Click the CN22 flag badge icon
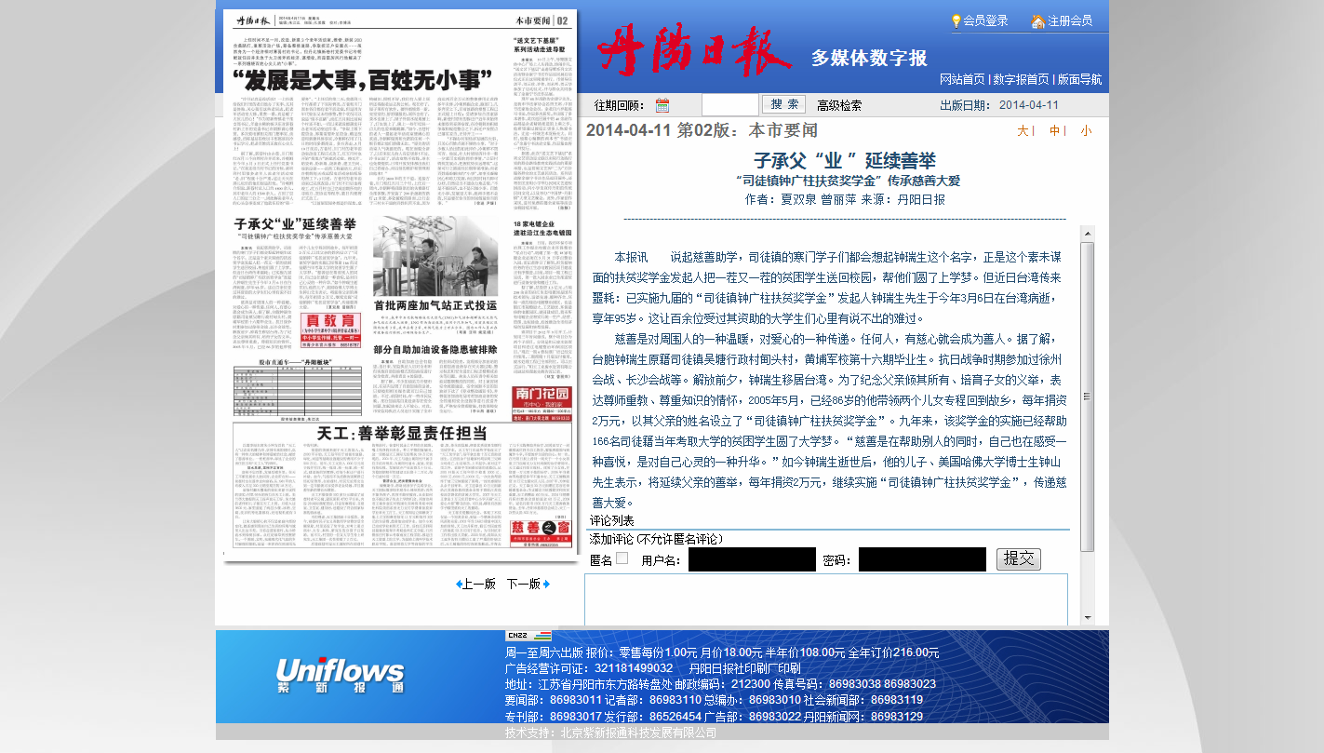Screen dimensions: 1324x753 tap(528, 635)
